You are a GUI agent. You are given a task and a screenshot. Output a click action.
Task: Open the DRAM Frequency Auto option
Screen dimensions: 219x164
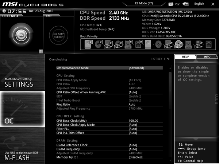pyautogui.click(x=109, y=149)
